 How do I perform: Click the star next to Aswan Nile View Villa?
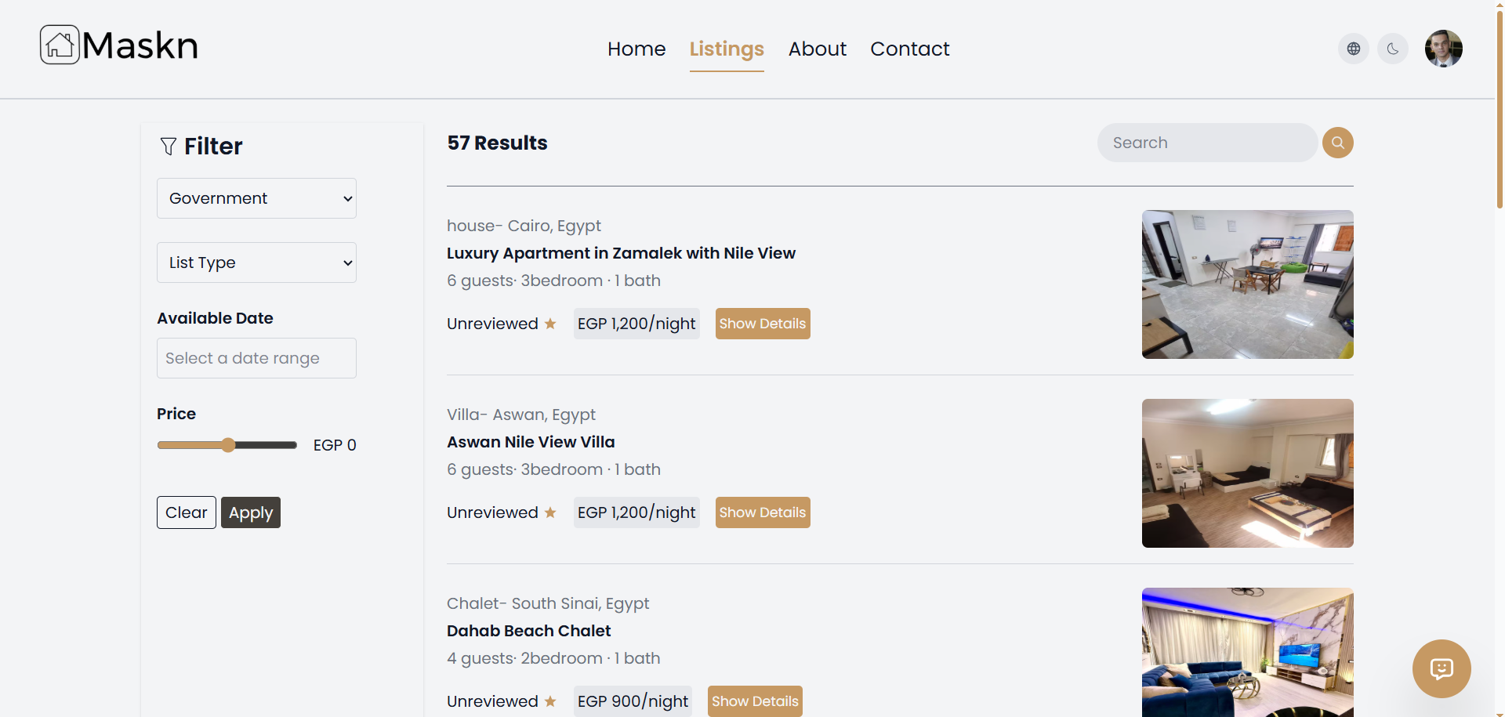[x=550, y=512]
